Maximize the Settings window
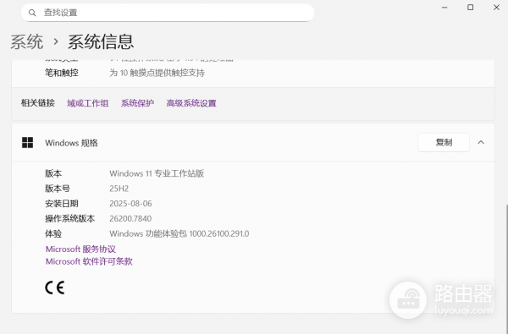This screenshot has height=334, width=508. (471, 8)
